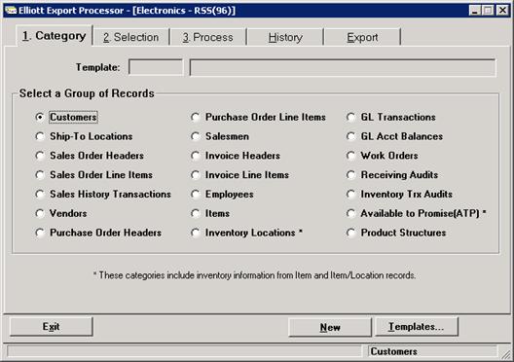
Task: Minimize the Export Processor window
Action: pos(475,11)
